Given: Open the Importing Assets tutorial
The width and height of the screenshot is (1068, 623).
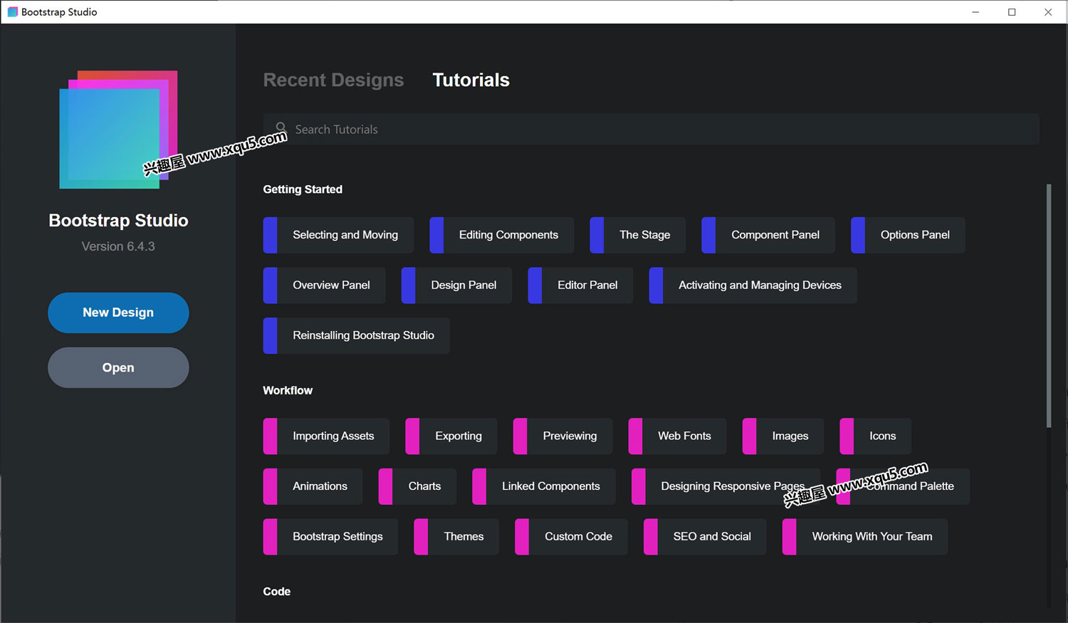Looking at the screenshot, I should [326, 436].
